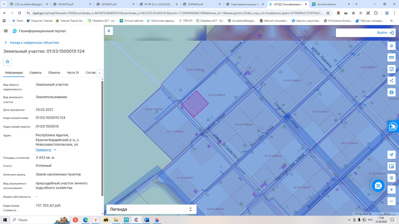Go back to found objects list

pyautogui.click(x=32, y=42)
